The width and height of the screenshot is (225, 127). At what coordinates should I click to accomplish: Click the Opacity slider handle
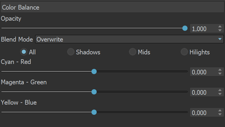coord(185,28)
